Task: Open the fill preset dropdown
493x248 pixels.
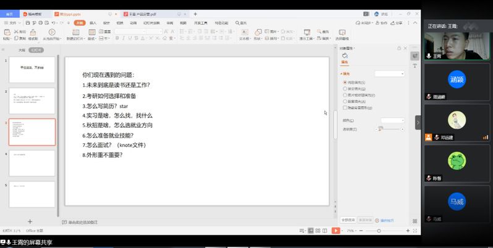Action: click(389, 74)
